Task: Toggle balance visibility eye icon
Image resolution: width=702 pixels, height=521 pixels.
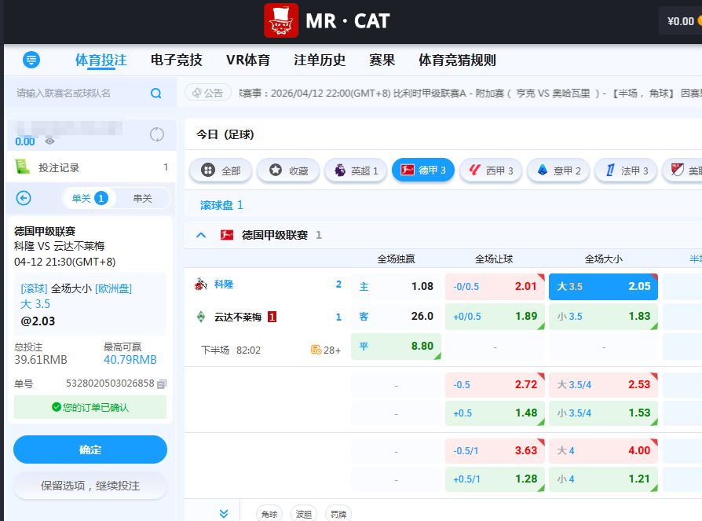Action: click(49, 141)
